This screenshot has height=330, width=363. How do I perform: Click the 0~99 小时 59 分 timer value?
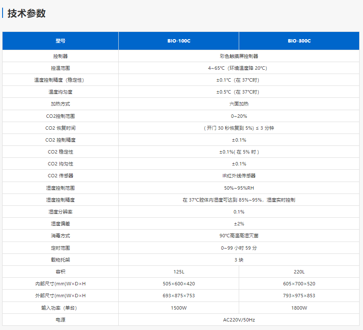(x=239, y=248)
